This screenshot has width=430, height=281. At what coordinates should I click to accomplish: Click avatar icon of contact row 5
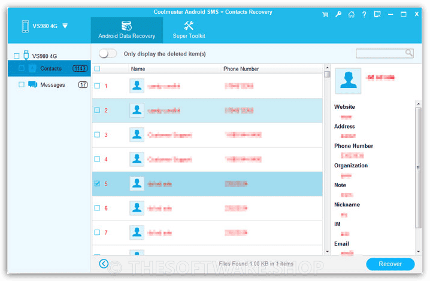click(x=137, y=184)
